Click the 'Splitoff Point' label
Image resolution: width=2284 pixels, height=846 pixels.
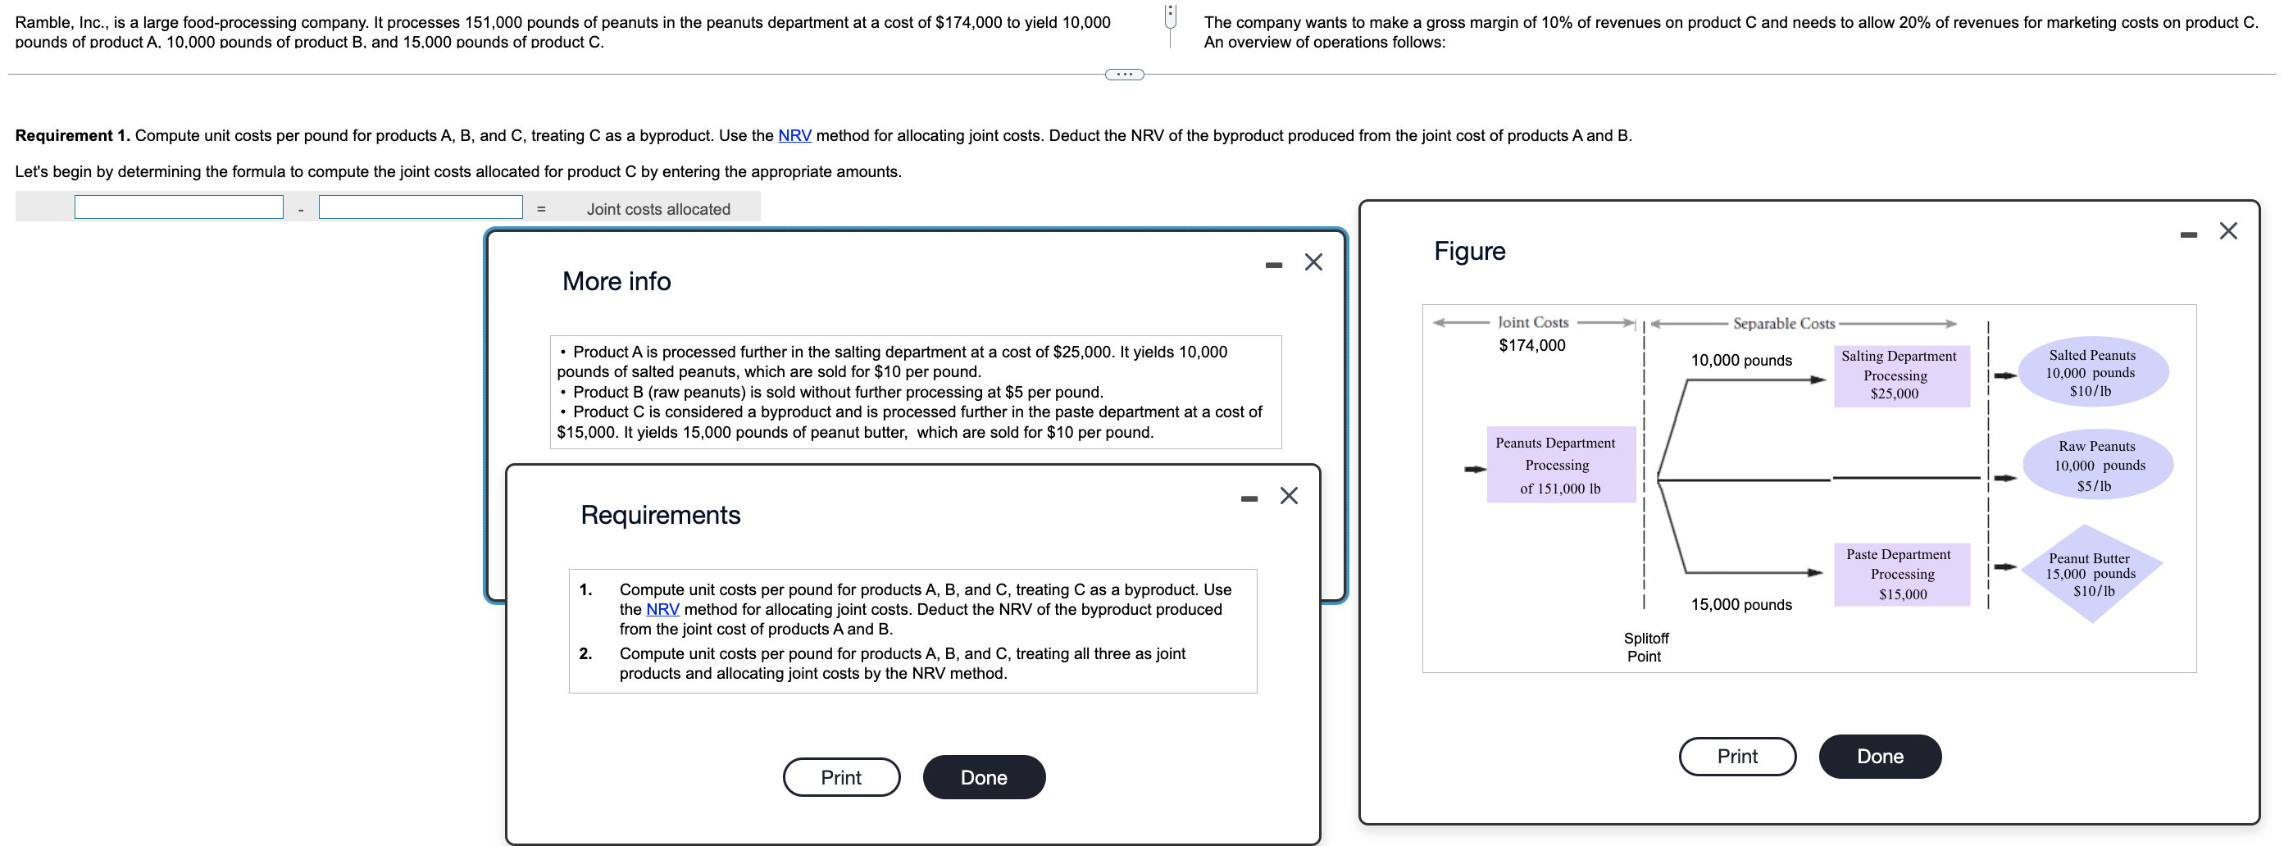(x=1645, y=648)
